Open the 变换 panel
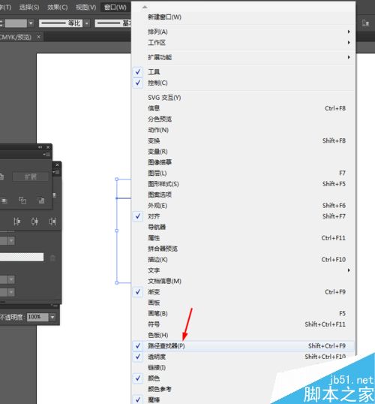This screenshot has width=375, height=404. pyautogui.click(x=243, y=140)
